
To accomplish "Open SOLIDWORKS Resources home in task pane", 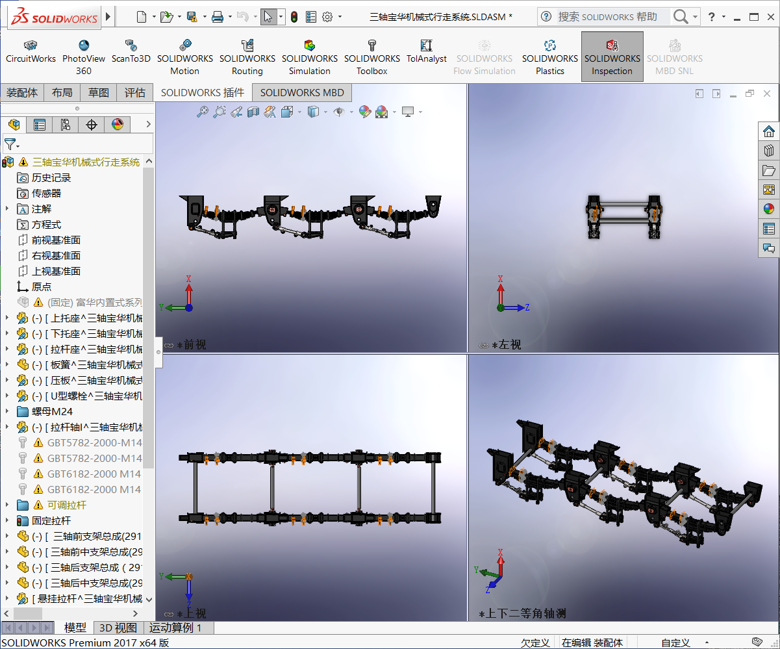I will pos(769,131).
